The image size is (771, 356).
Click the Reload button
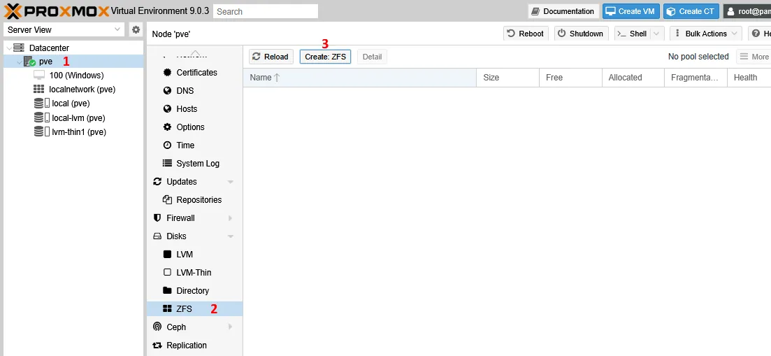pos(271,57)
